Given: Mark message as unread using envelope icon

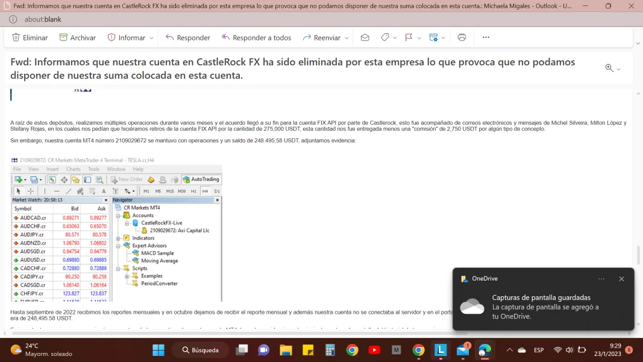Looking at the screenshot, I should tap(365, 37).
